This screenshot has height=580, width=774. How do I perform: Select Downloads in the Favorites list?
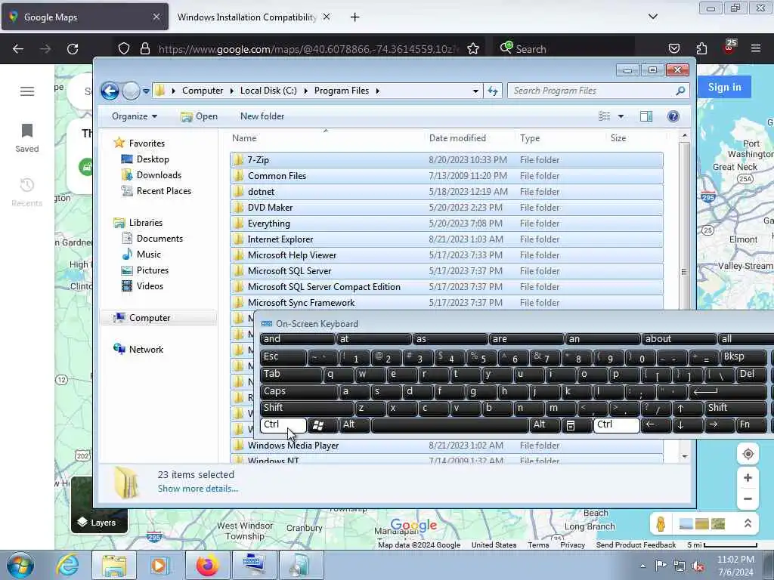(159, 175)
